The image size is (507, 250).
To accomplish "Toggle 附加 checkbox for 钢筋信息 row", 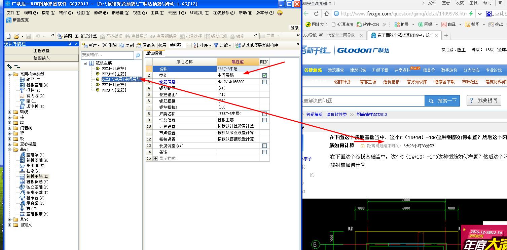I will pyautogui.click(x=264, y=82).
